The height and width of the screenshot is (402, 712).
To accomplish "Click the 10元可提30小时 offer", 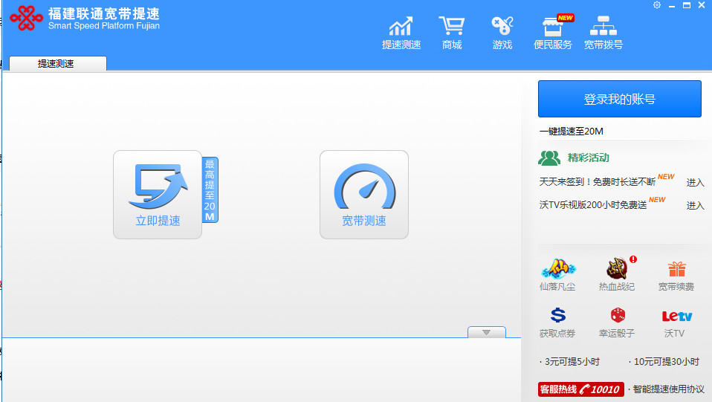I will (666, 362).
